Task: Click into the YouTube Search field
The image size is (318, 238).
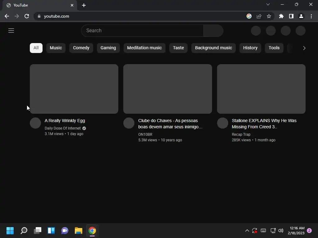Action: 142,31
